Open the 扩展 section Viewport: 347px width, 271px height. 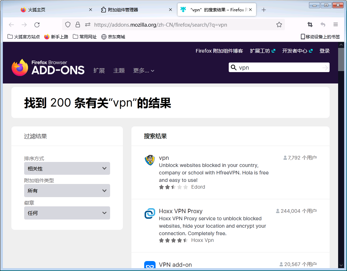(x=99, y=71)
